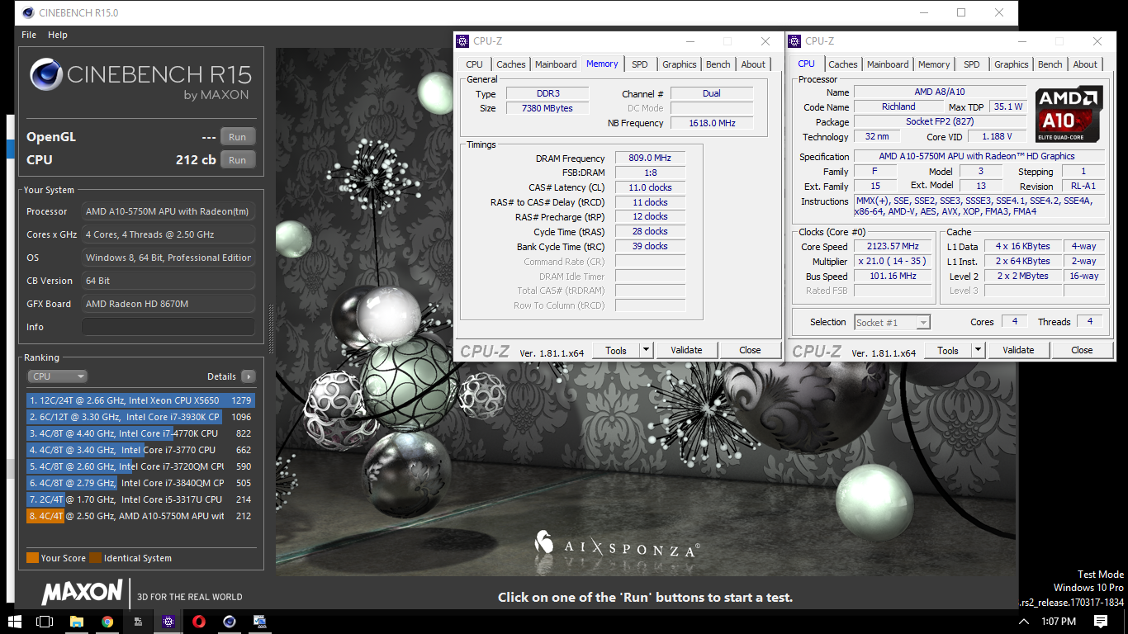The image size is (1128, 634).
Task: Switch to Caches tab in left CPU-Z
Action: tap(510, 64)
